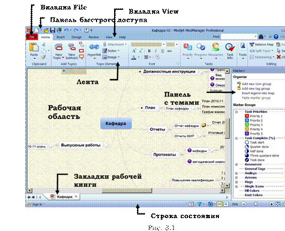The image size is (285, 231).
Task: Expand the Flags marker group
Action: pos(236,182)
